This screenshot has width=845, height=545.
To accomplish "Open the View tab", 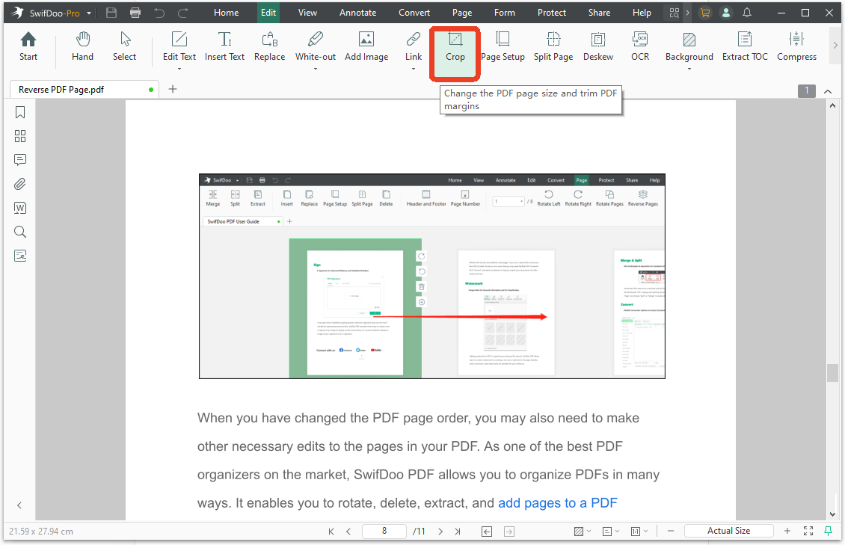I will click(x=307, y=13).
